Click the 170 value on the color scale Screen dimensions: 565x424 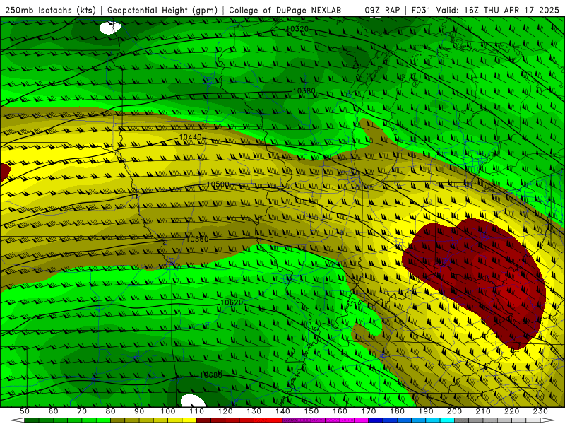368,411
